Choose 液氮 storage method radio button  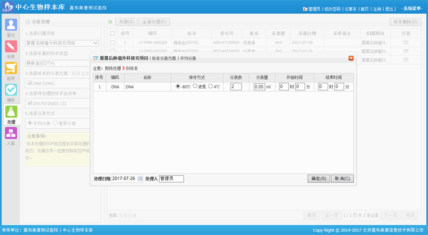[x=195, y=87]
